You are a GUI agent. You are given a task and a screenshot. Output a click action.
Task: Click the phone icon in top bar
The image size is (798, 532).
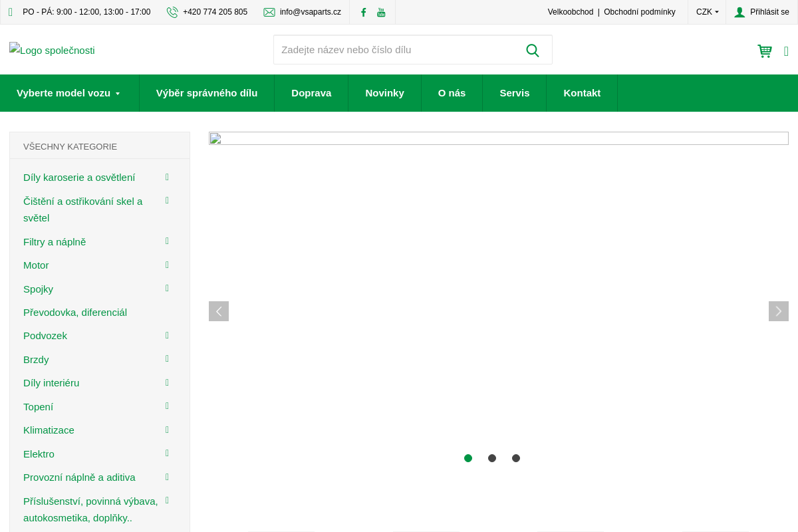(x=172, y=12)
